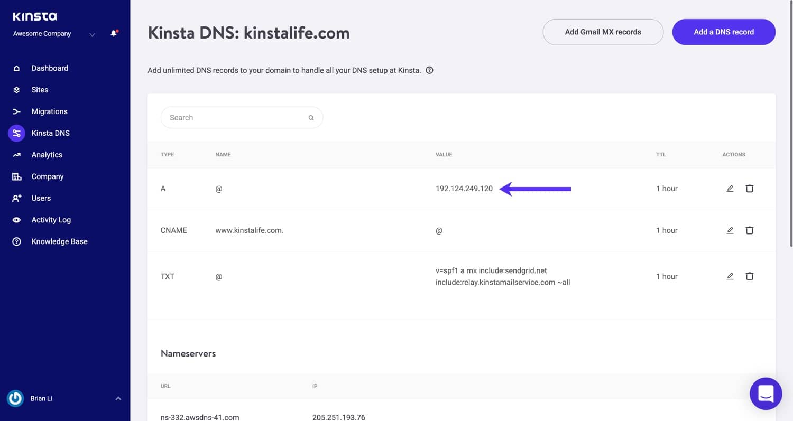Go to Users page
Screen dimensions: 793x421
pos(41,198)
